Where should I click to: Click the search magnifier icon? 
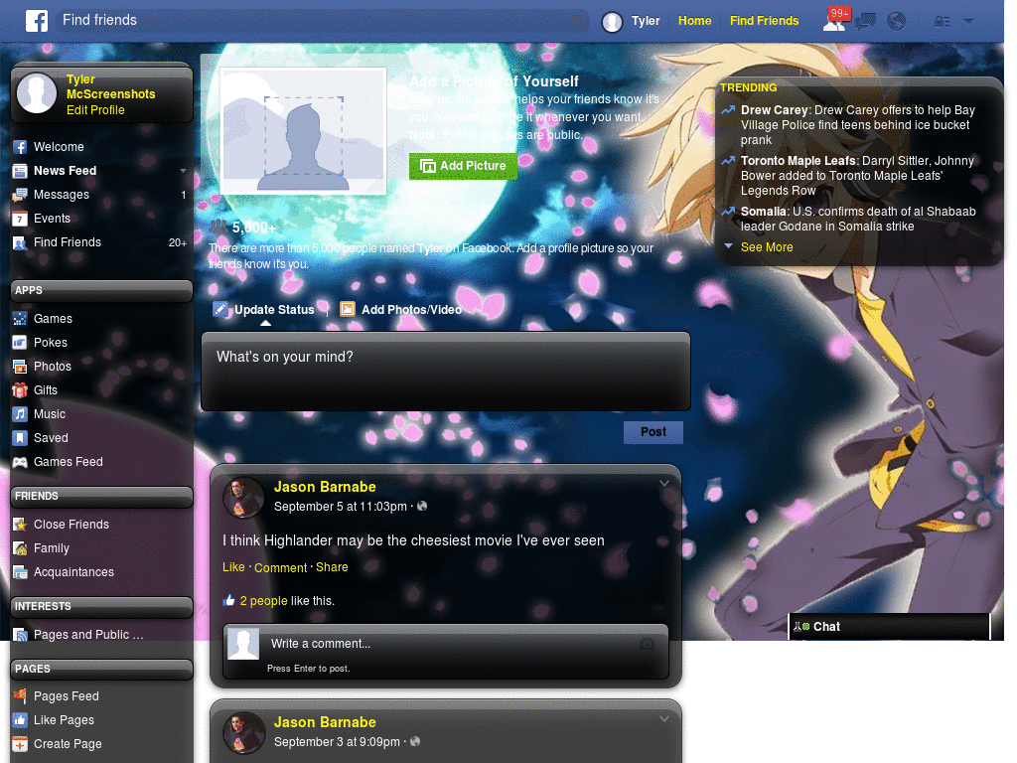[x=577, y=22]
